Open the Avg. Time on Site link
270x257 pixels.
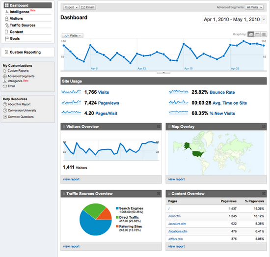point(230,103)
